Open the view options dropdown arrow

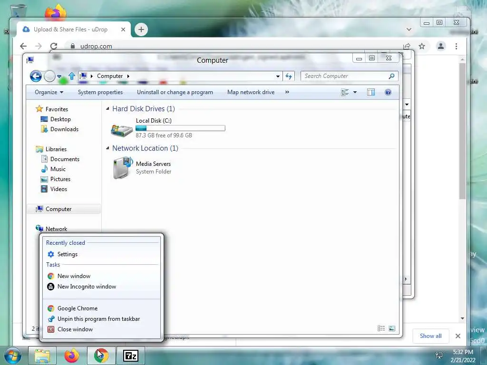355,92
